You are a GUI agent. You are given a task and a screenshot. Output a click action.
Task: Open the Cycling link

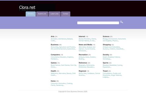120,65
